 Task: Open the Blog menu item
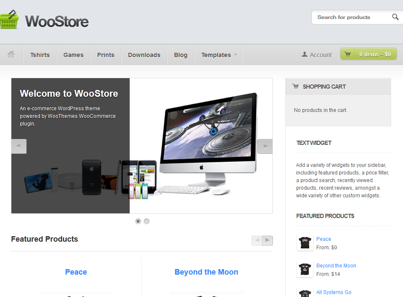click(x=181, y=55)
